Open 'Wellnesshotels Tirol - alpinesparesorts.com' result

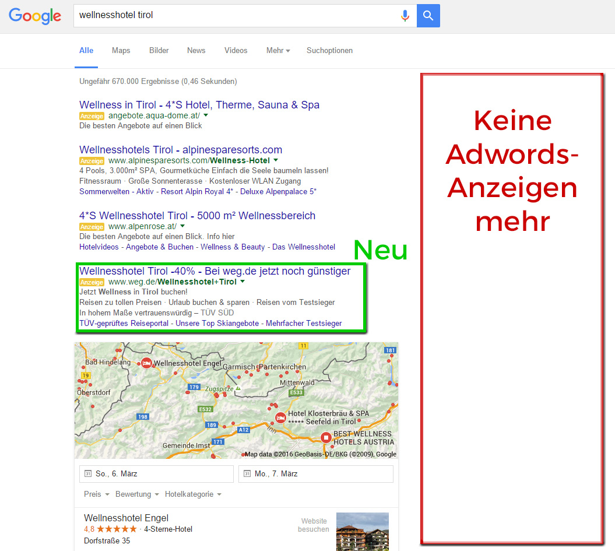[181, 150]
